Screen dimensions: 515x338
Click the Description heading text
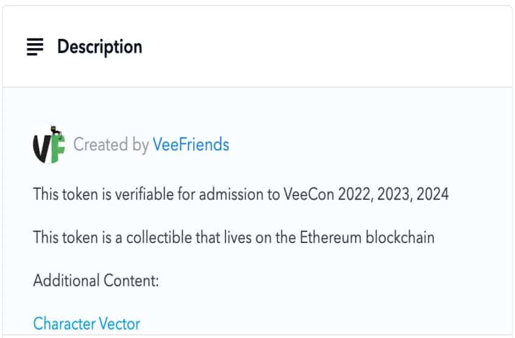point(100,47)
